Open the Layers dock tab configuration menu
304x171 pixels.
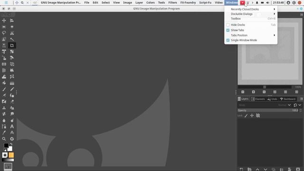tap(302, 99)
